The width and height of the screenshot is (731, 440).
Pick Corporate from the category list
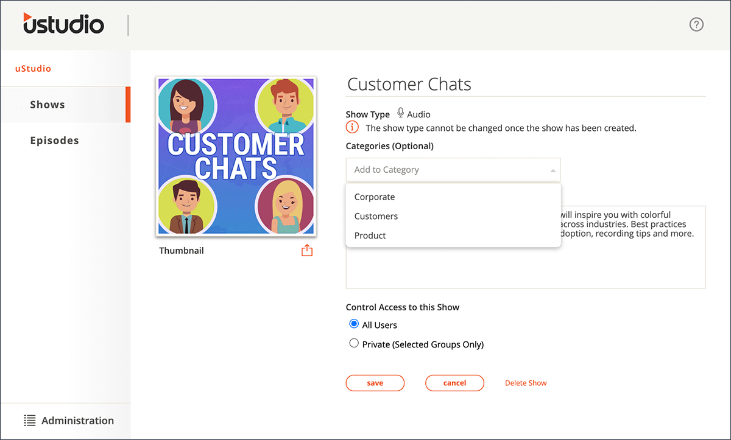click(x=375, y=197)
